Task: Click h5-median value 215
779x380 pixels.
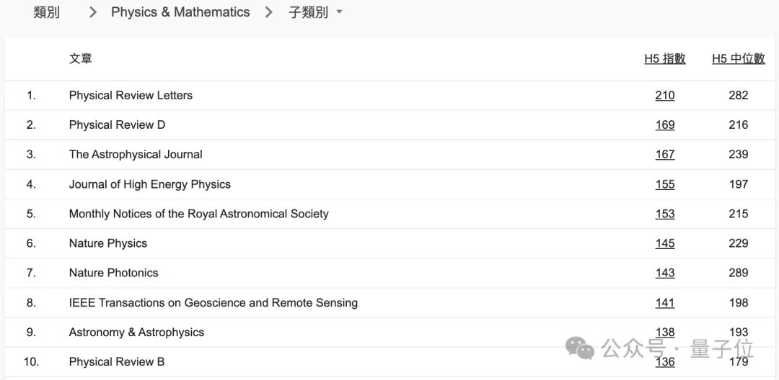Action: pyautogui.click(x=739, y=214)
